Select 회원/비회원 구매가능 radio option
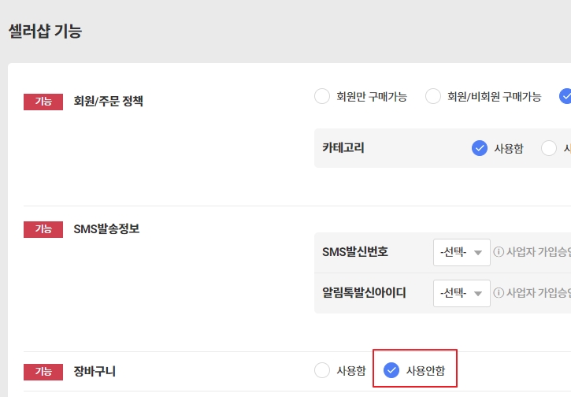The width and height of the screenshot is (571, 397). point(433,97)
